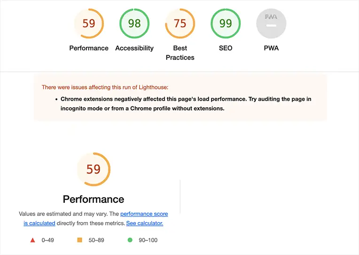
Task: Click the Performance score gauge 59
Action: 89,23
